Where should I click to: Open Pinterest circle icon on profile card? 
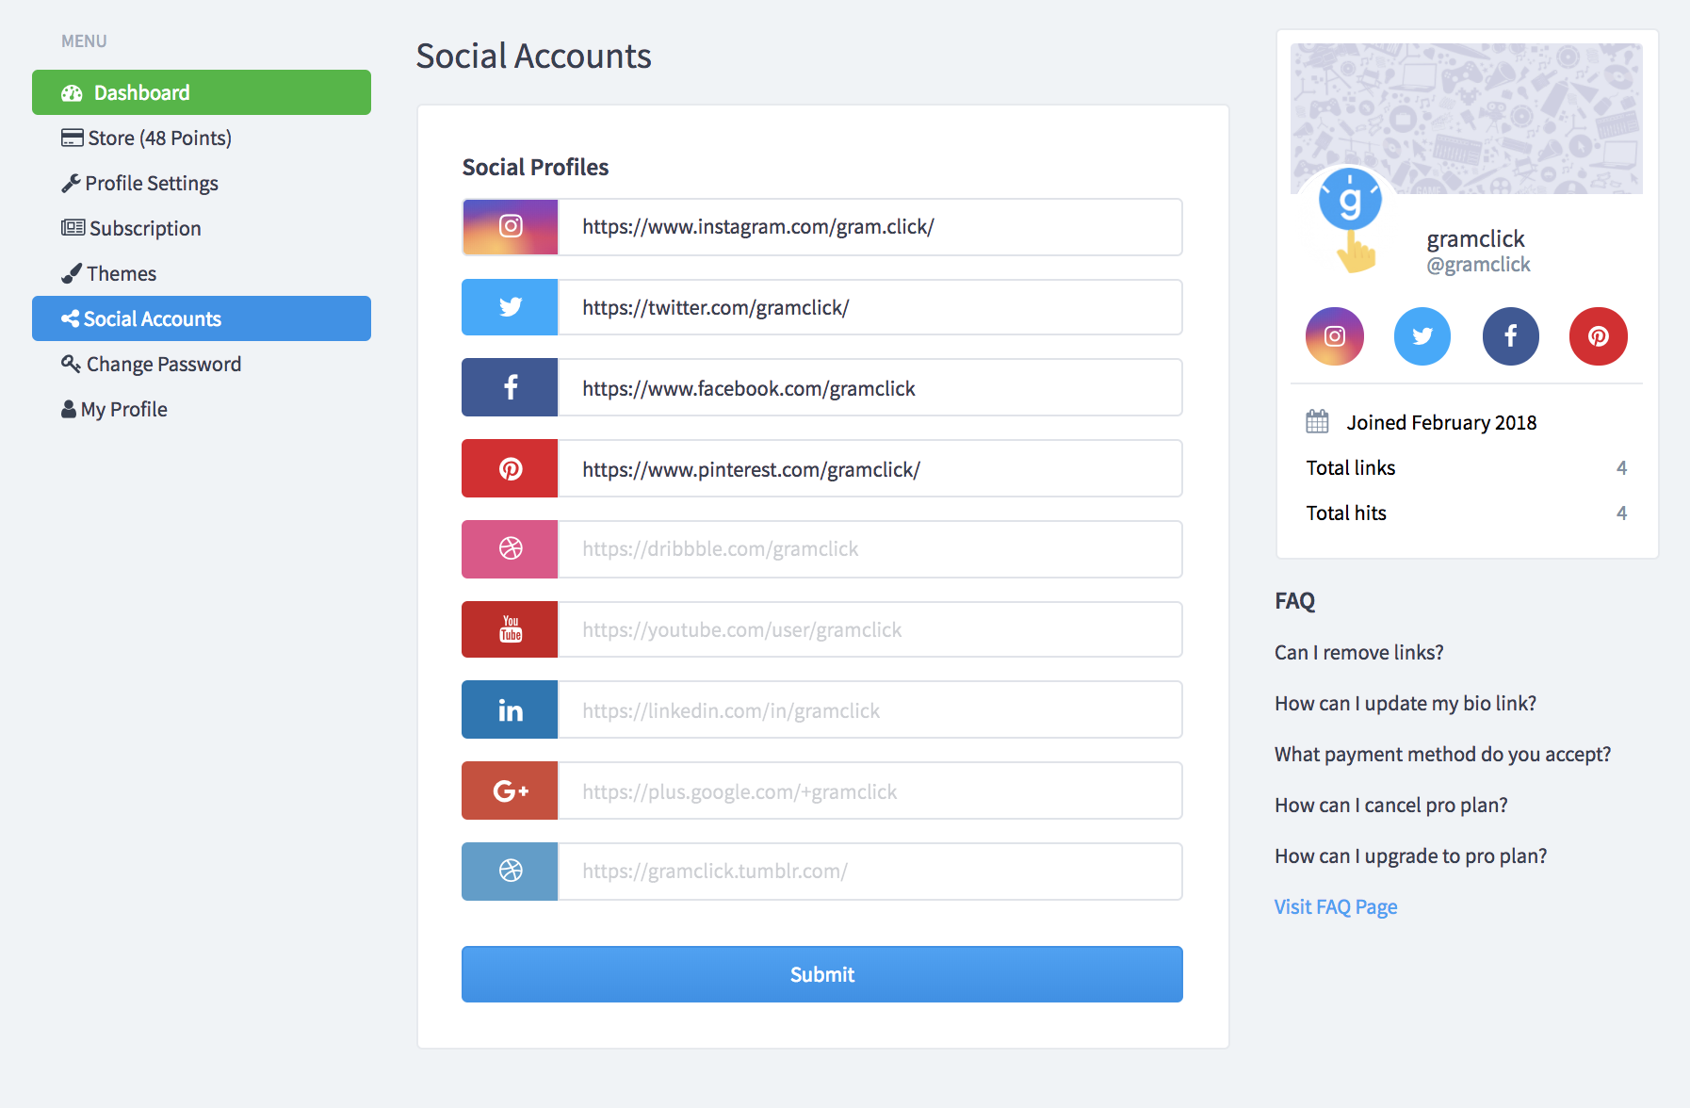[1599, 336]
